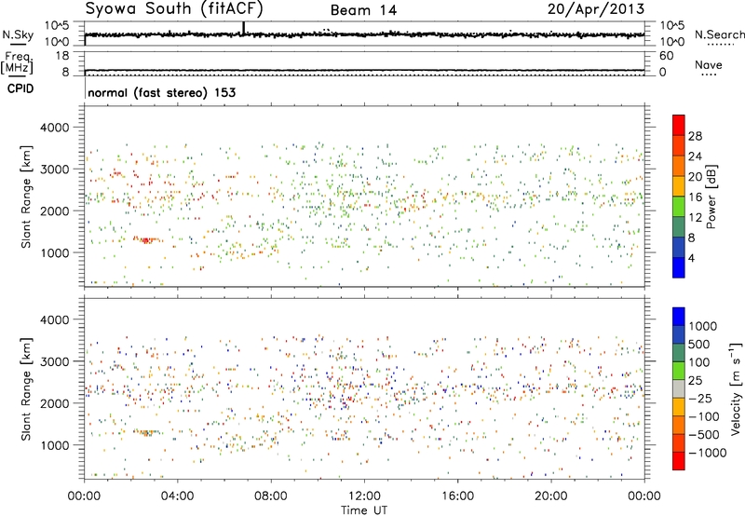The height and width of the screenshot is (516, 745).
Task: Click the 'Slant Range [km]' label of power panel
Action: coord(26,197)
